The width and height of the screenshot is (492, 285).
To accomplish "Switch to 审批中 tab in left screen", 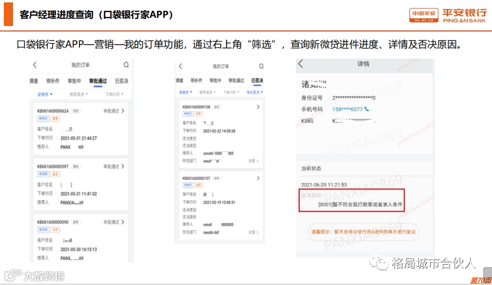I will click(x=74, y=81).
